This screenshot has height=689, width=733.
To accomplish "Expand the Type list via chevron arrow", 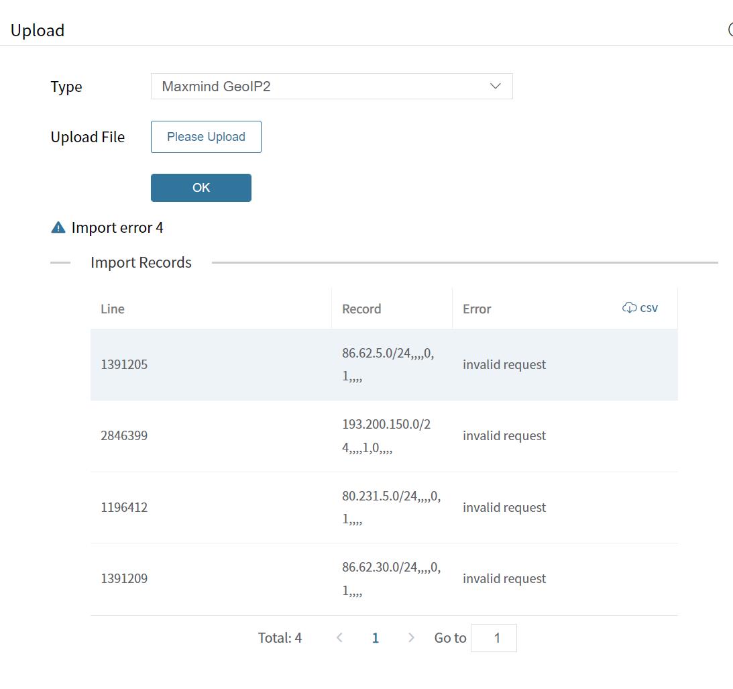I will click(496, 87).
